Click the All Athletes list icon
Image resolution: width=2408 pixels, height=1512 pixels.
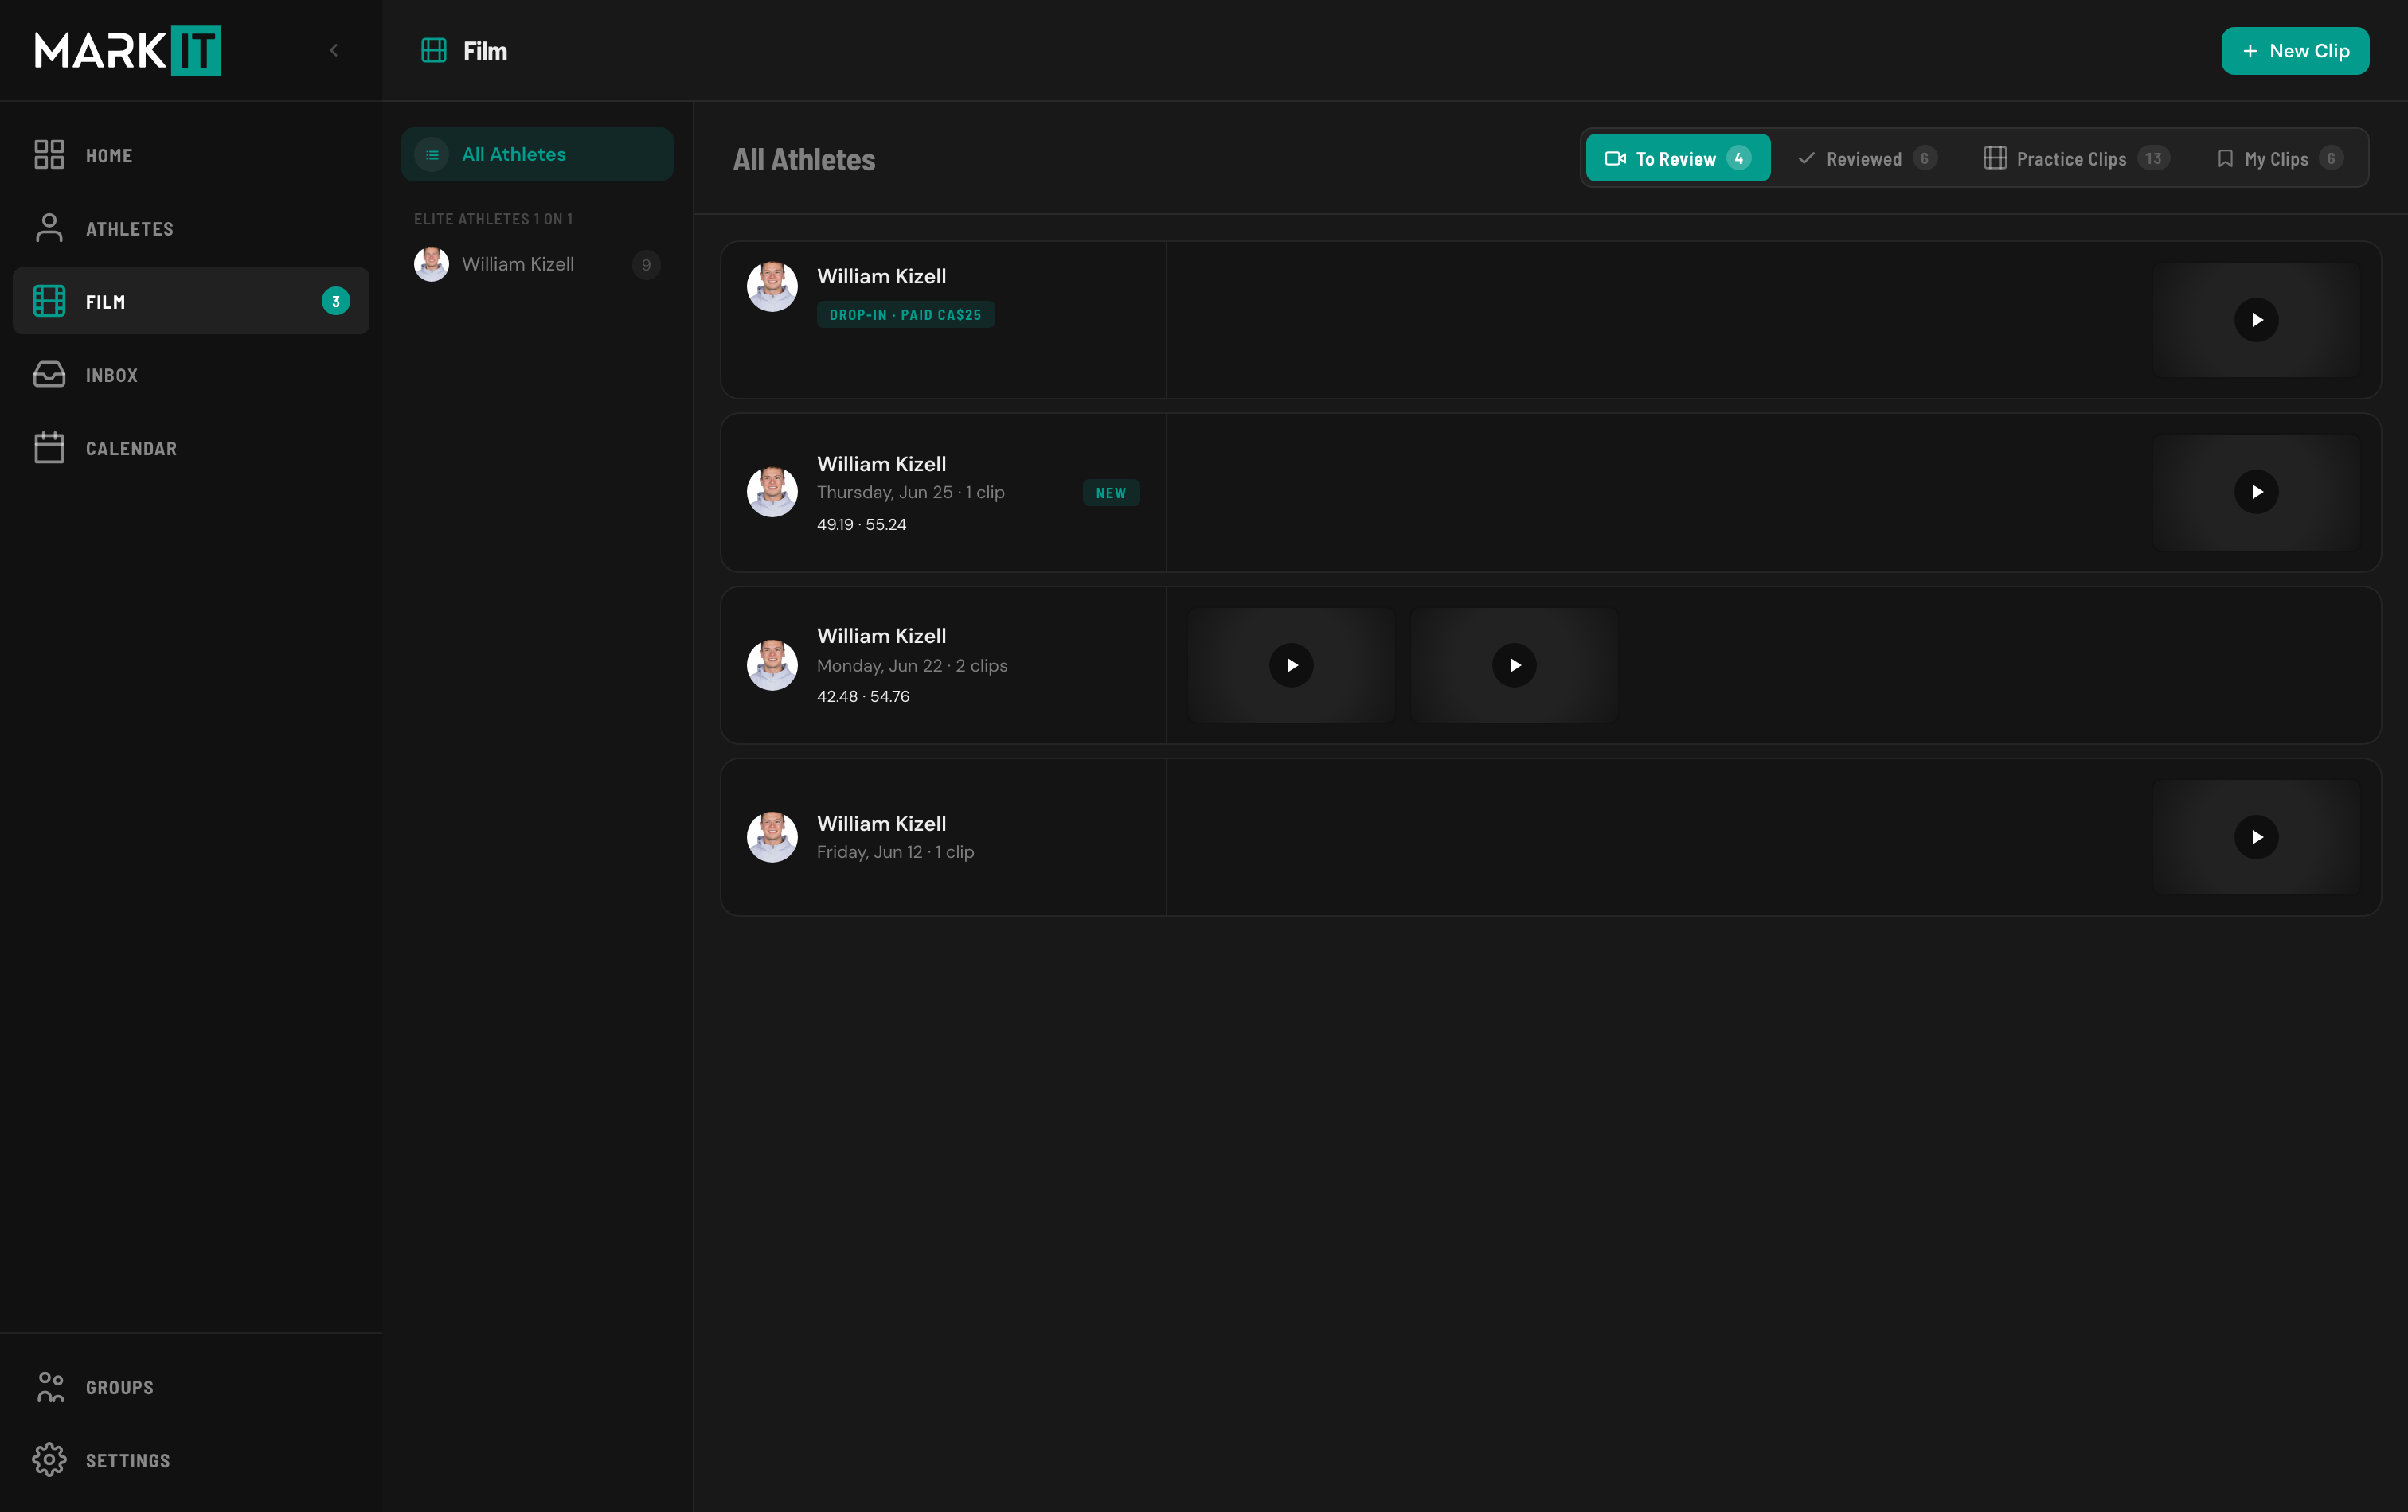(x=432, y=154)
